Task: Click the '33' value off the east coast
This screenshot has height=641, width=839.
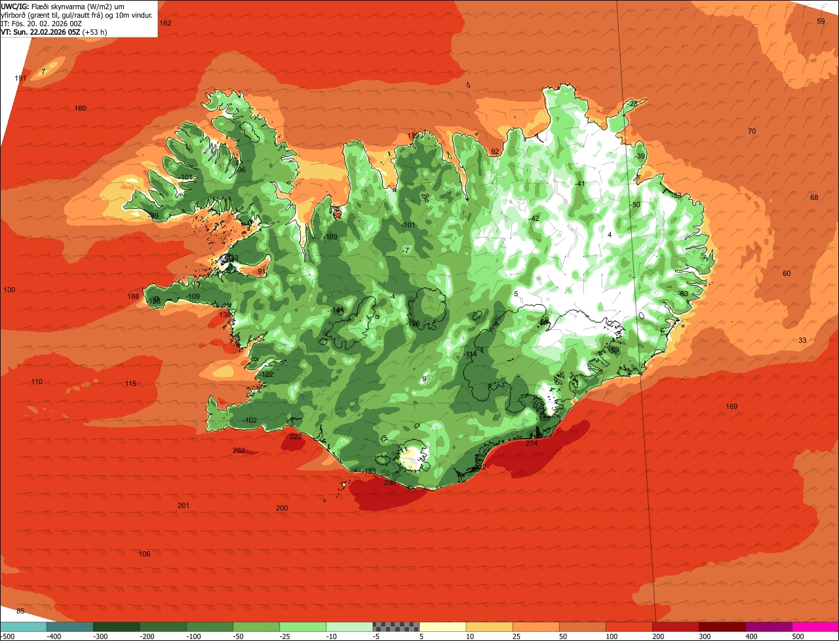Action: click(x=802, y=340)
